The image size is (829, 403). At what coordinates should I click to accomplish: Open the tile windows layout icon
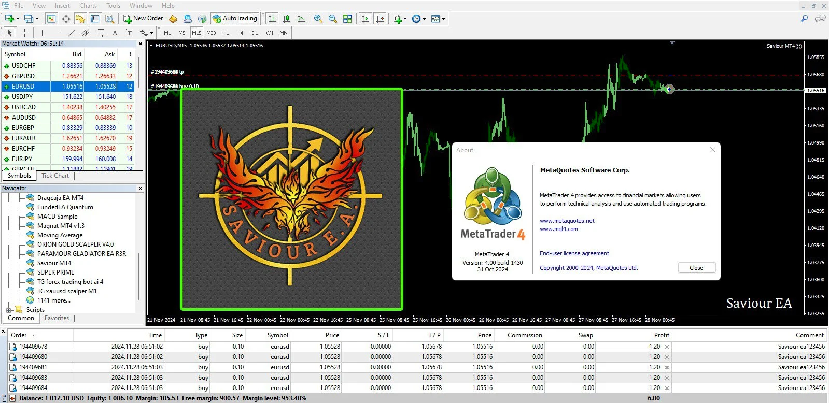tap(347, 19)
